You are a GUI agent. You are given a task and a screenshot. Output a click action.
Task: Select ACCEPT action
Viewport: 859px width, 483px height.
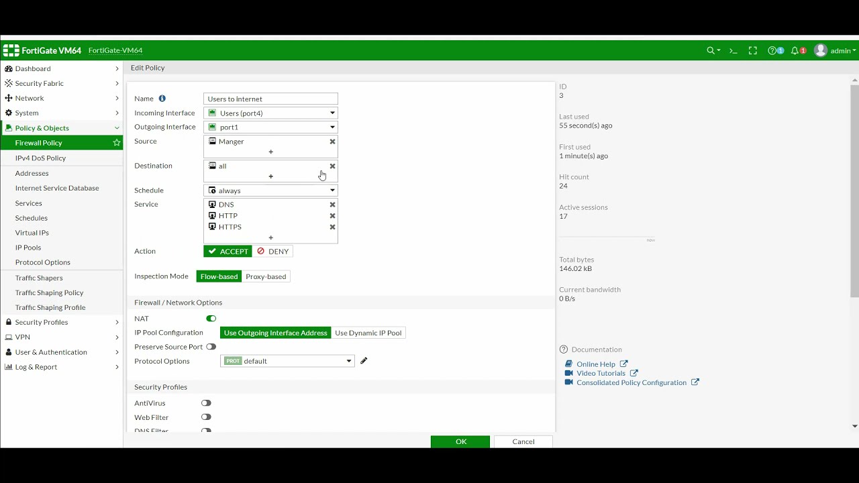(228, 252)
